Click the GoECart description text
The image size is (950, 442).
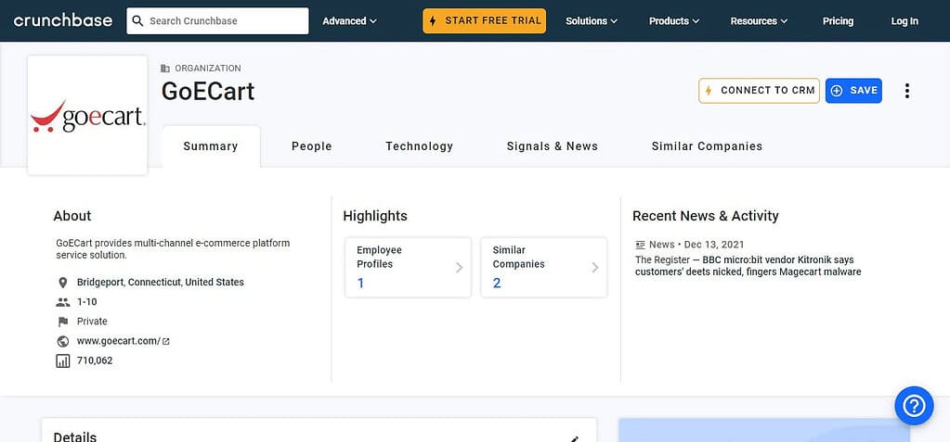click(x=173, y=249)
